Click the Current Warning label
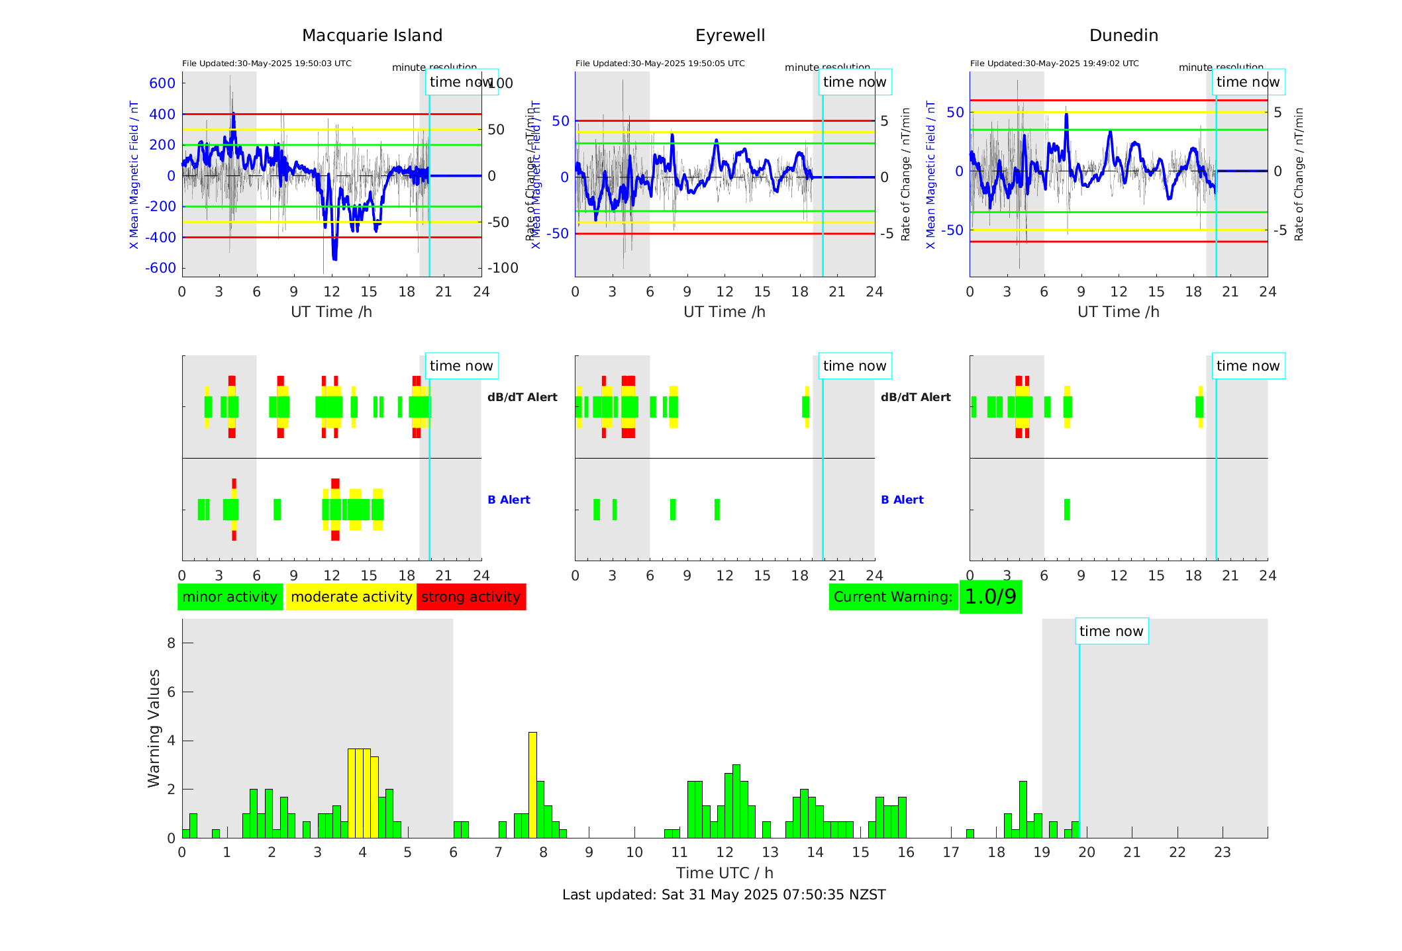This screenshot has height=951, width=1402. (x=893, y=597)
